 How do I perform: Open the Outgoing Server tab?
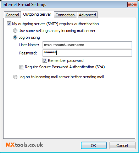coord(37,14)
